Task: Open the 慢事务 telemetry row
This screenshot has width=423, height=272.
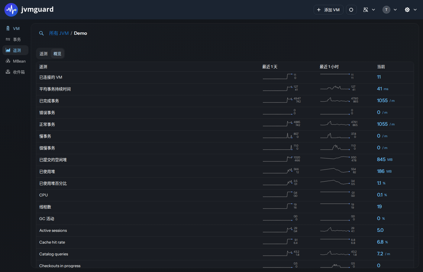Action: pos(225,136)
